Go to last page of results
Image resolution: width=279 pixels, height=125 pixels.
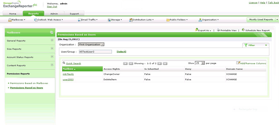pyautogui.click(x=165, y=63)
